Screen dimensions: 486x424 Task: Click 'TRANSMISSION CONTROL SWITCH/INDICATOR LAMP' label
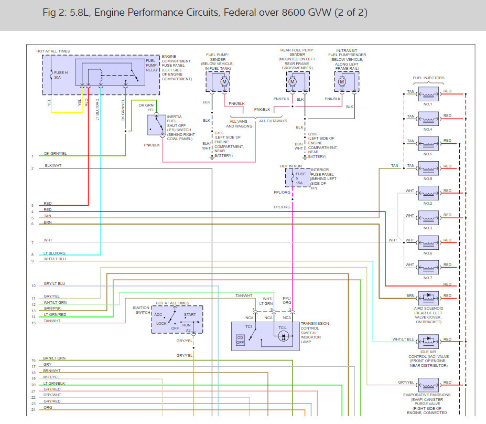(x=315, y=333)
